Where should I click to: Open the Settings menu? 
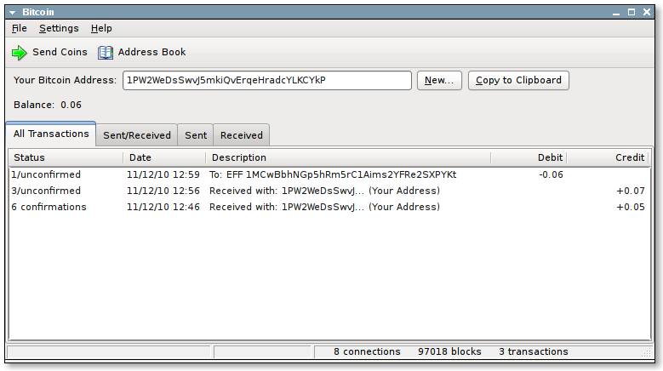[x=59, y=28]
